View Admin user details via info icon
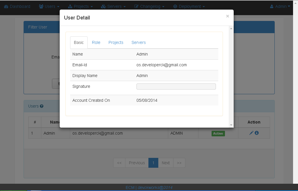 [x=256, y=133]
